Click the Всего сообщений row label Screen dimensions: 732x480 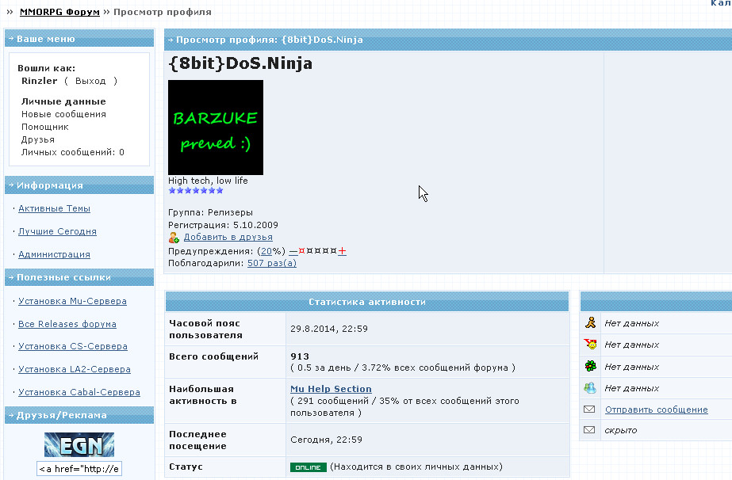[x=213, y=356]
